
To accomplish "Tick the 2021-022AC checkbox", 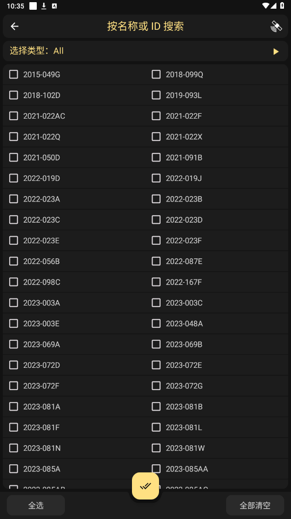I will point(14,116).
